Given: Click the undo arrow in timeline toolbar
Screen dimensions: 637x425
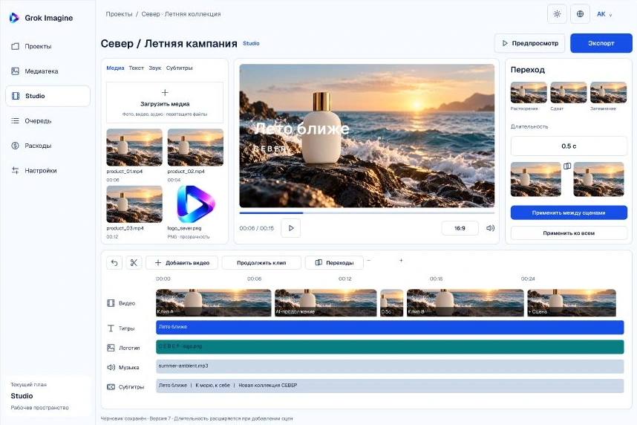Looking at the screenshot, I should [x=114, y=263].
